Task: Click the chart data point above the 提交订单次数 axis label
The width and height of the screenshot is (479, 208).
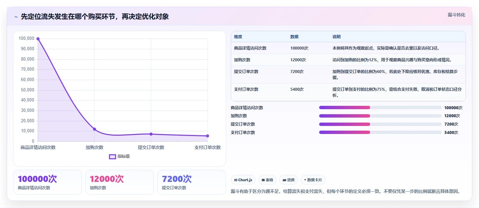Action: click(151, 134)
